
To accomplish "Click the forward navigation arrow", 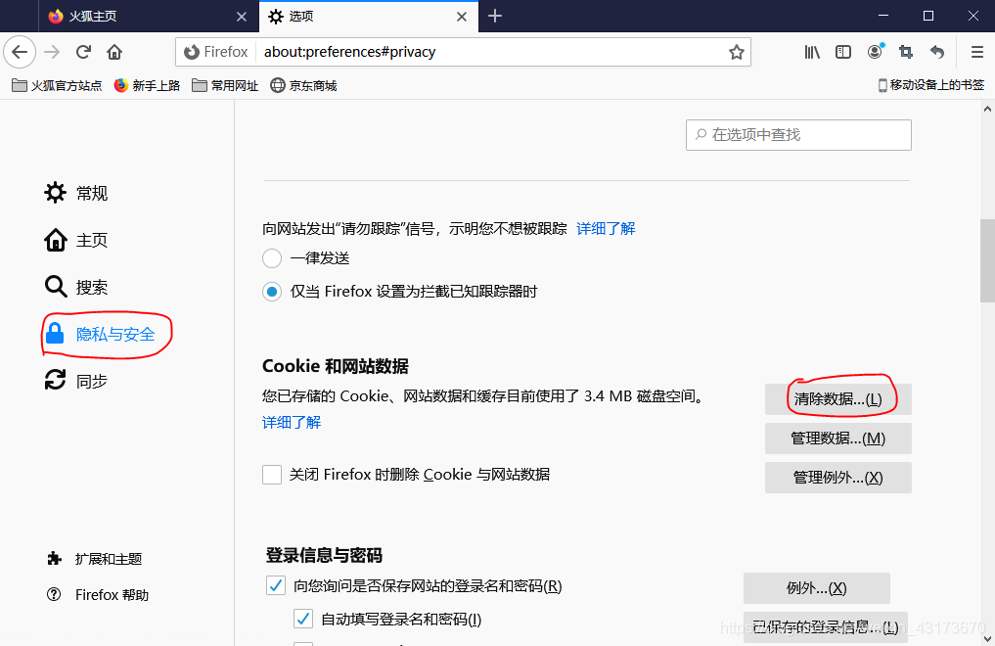I will (x=52, y=52).
